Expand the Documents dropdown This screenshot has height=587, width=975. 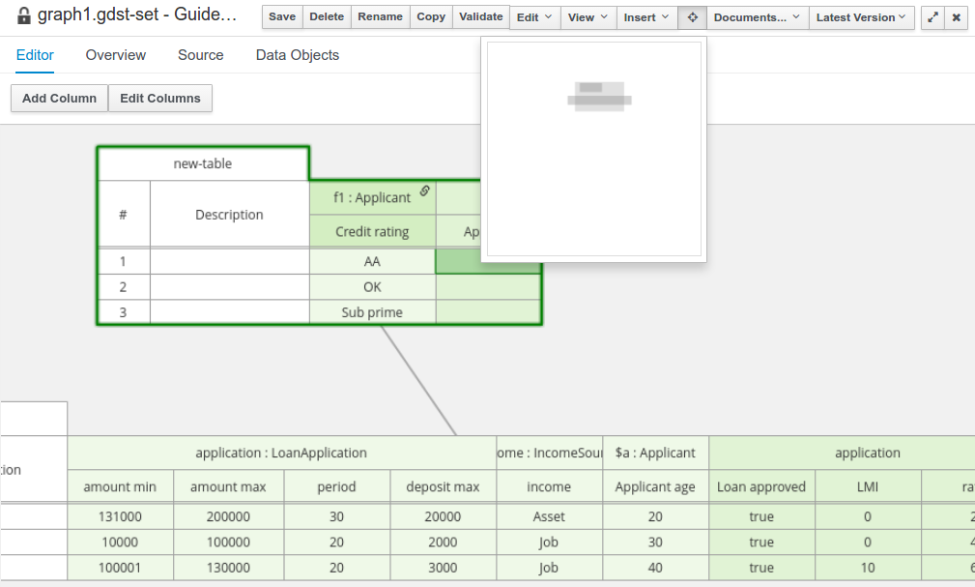757,17
